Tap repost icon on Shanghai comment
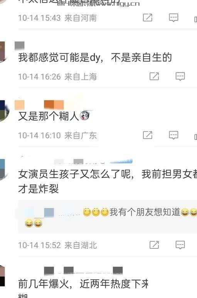The height and width of the screenshot is (298, 197). point(154,76)
